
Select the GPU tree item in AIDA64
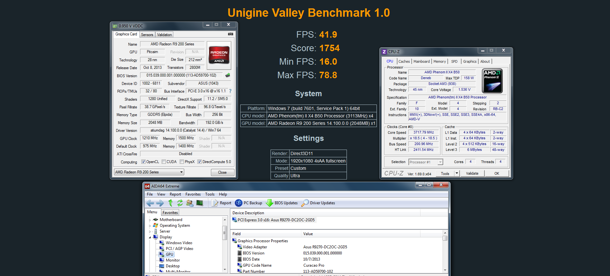(169, 254)
